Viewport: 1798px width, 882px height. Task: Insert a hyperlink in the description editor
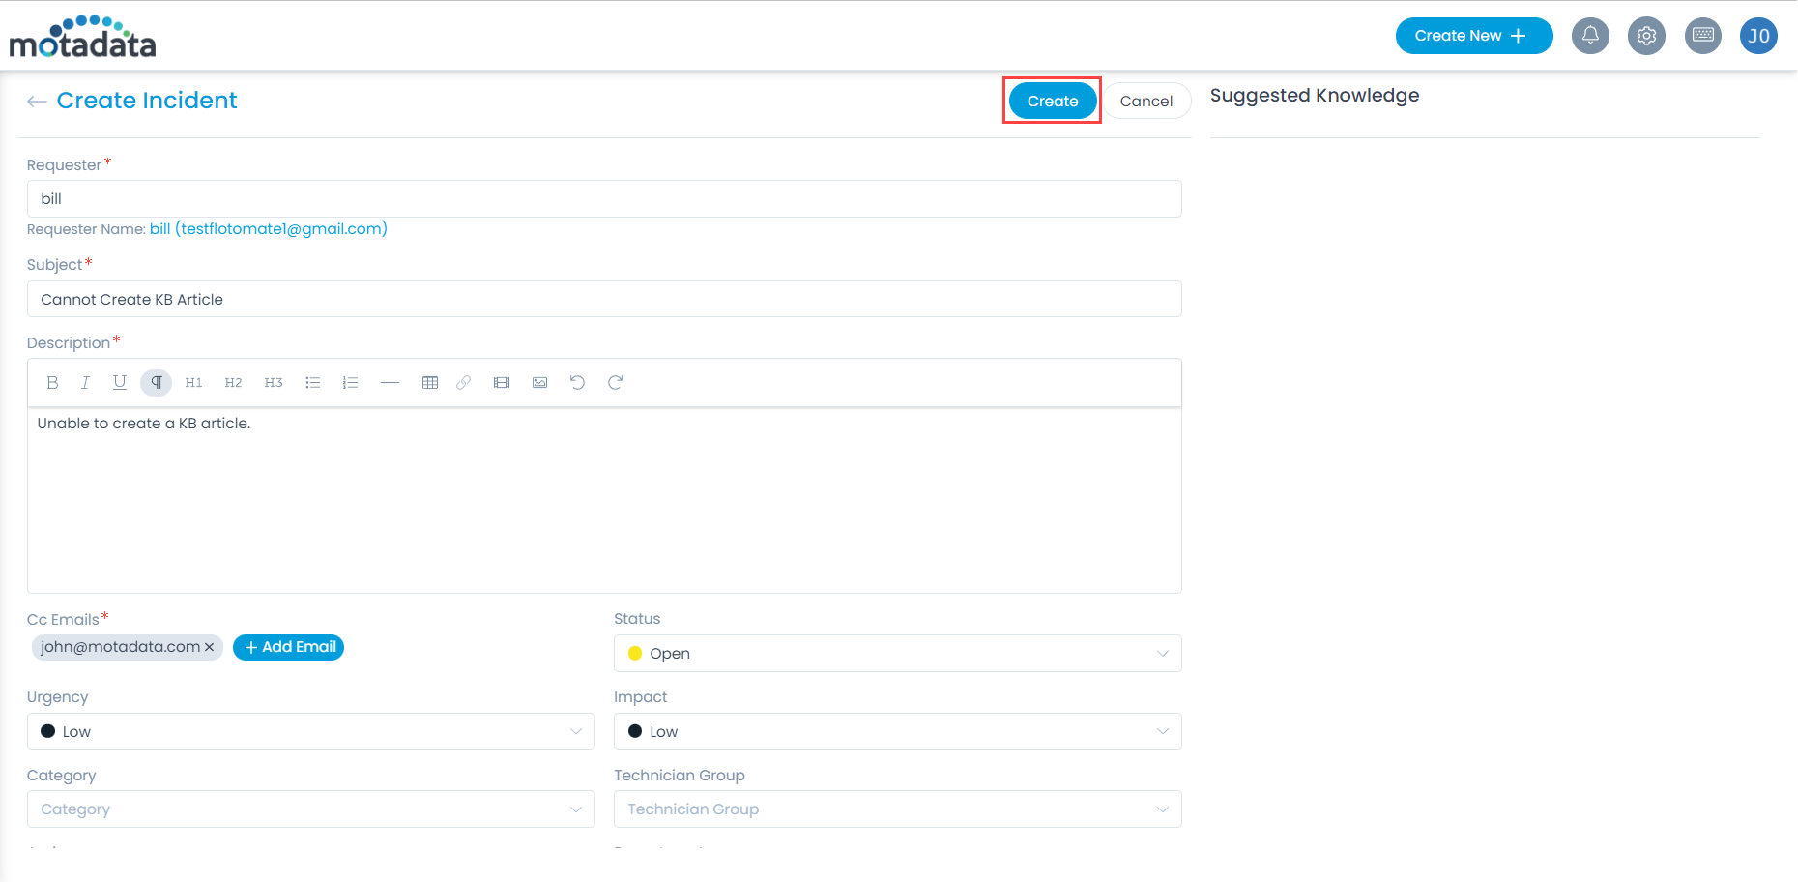tap(463, 382)
